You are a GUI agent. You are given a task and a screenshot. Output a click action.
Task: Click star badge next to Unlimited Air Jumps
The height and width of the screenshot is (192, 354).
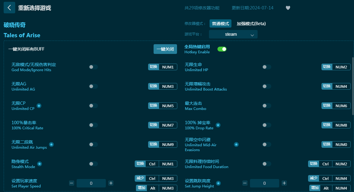51,144
